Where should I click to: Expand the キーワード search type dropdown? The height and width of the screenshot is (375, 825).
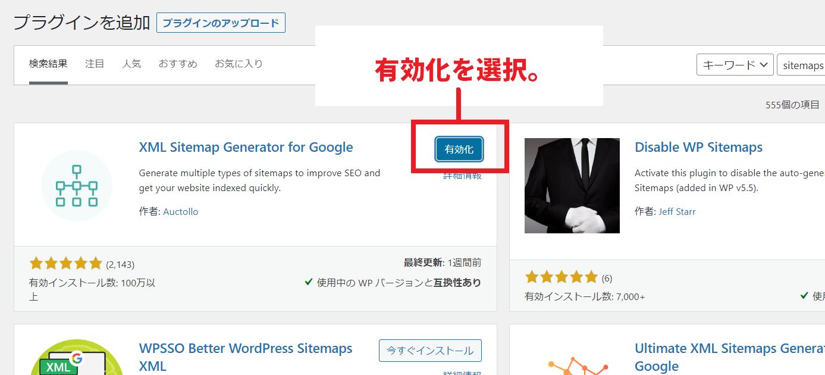pos(735,65)
